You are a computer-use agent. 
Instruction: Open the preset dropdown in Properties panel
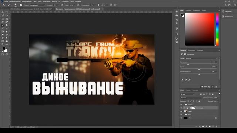click(x=201, y=58)
